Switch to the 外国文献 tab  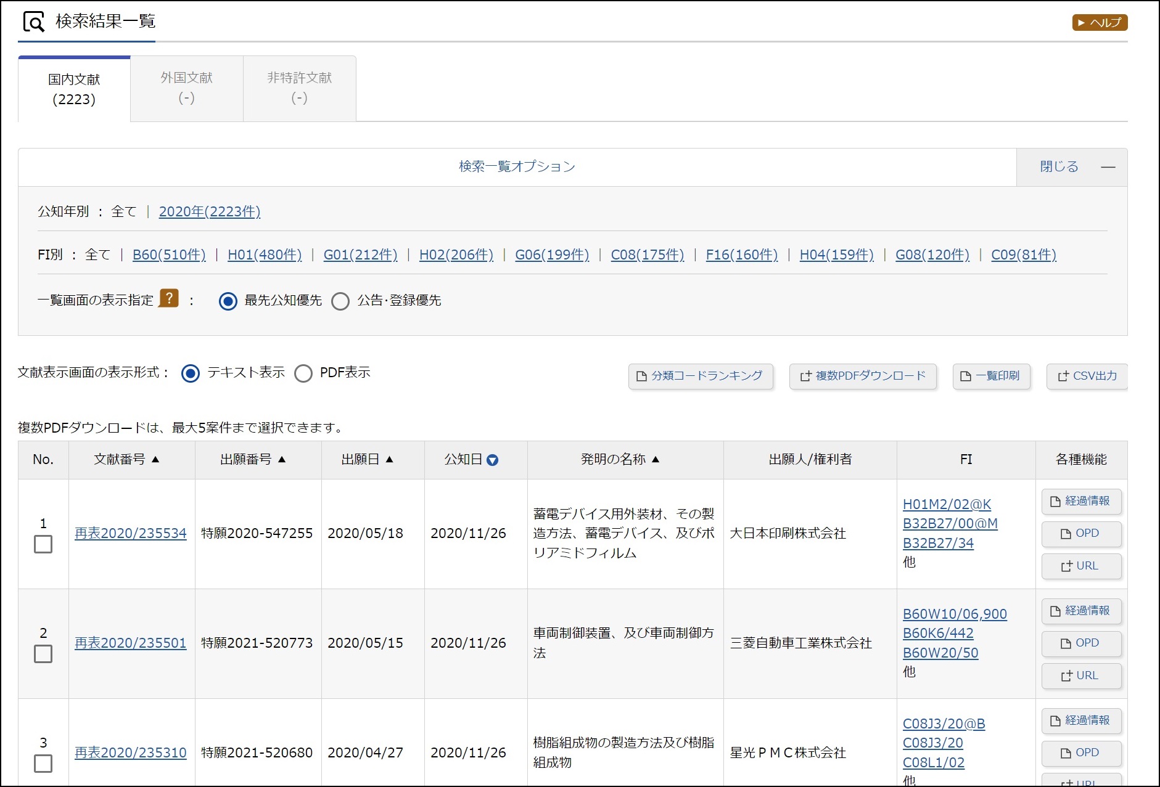[x=187, y=88]
